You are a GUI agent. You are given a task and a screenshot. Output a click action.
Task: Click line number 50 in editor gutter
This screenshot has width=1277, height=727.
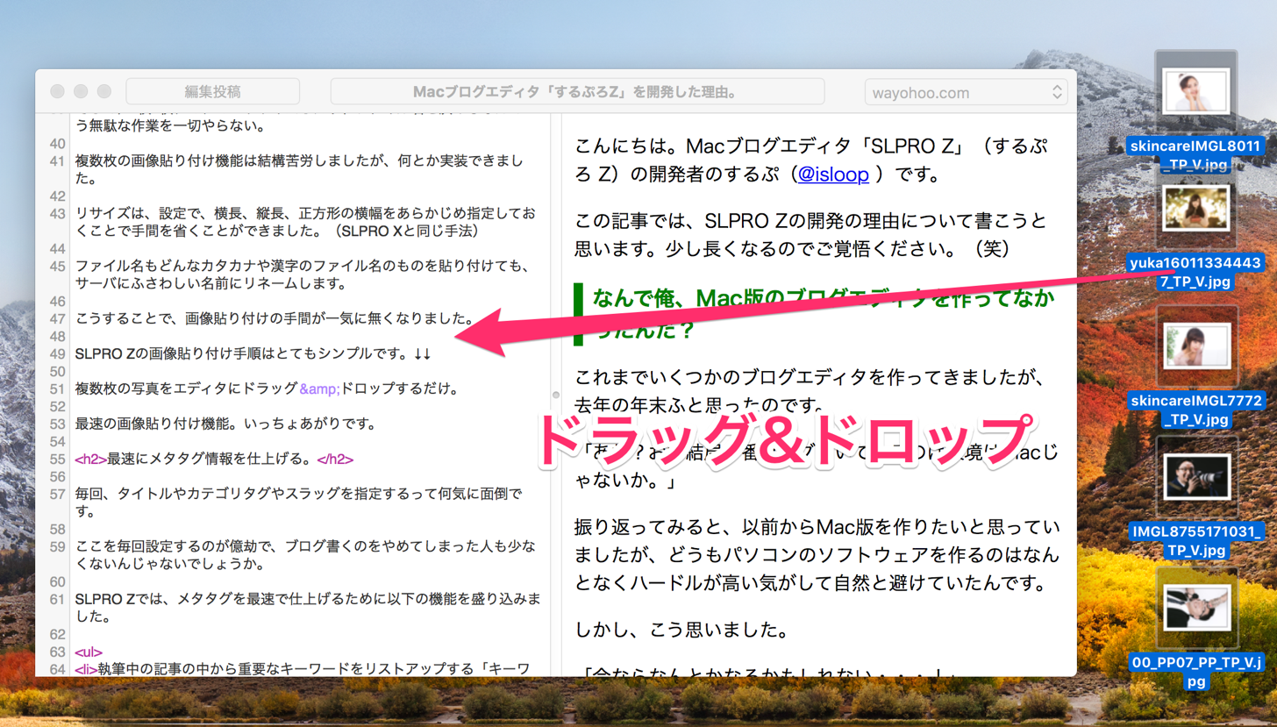coord(58,371)
